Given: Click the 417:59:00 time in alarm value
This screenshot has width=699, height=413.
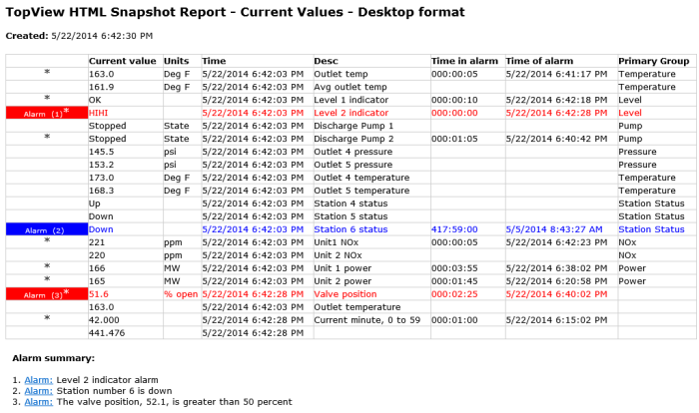Looking at the screenshot, I should 454,229.
